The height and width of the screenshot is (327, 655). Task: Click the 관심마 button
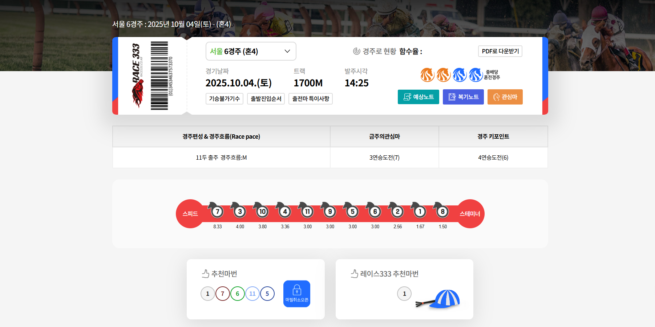tap(505, 97)
